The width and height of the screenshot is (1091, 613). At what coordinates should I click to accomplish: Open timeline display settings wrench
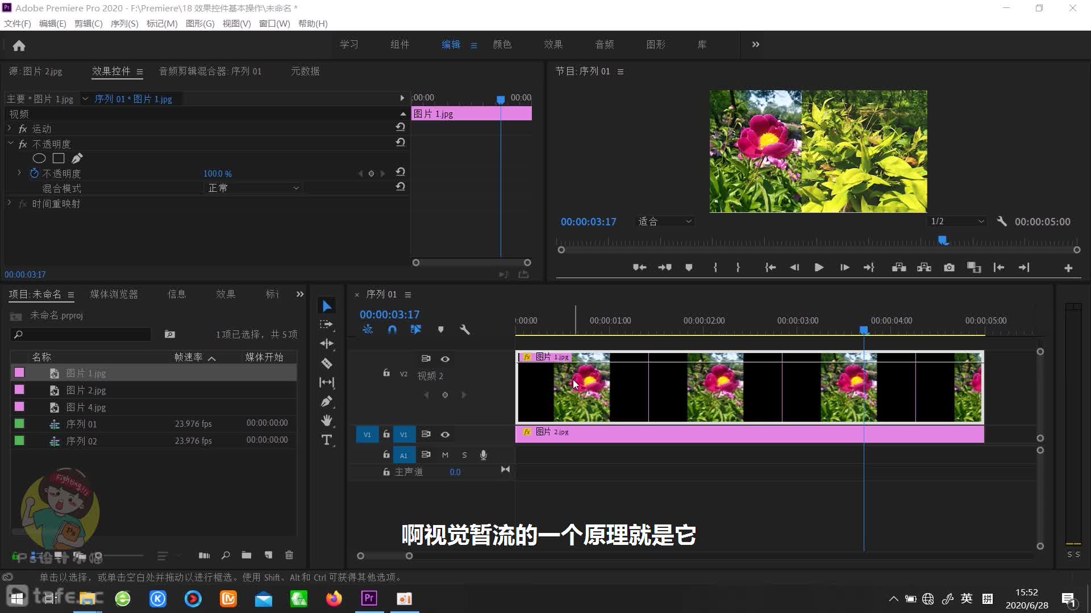[x=465, y=330]
